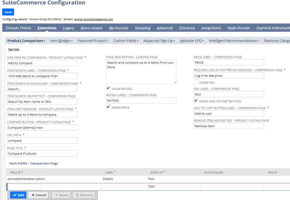Switch to the Featured Product subtab
290x200 pixels.
[x=92, y=41]
